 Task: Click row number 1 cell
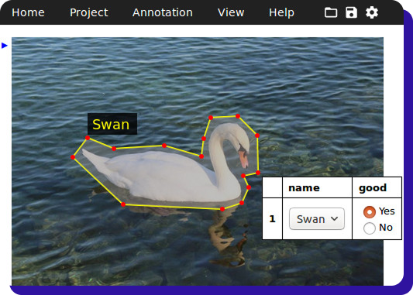272,218
